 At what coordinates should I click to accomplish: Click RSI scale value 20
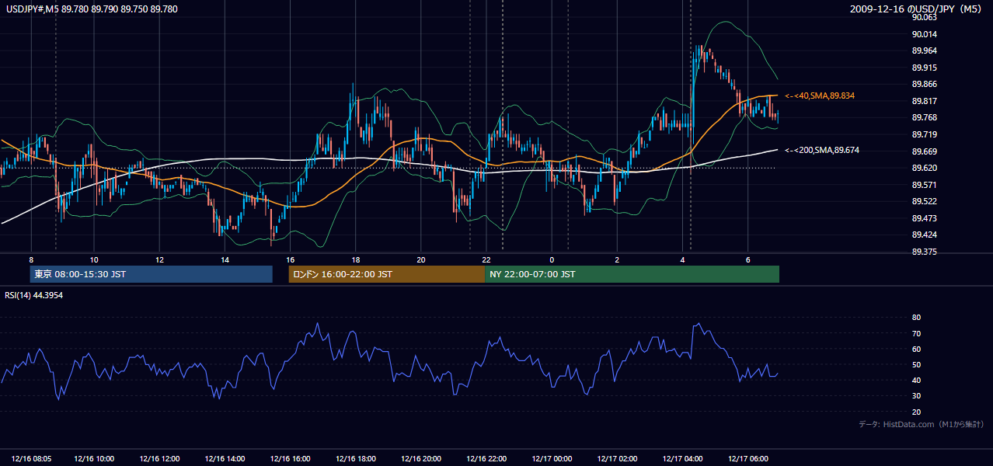click(916, 412)
